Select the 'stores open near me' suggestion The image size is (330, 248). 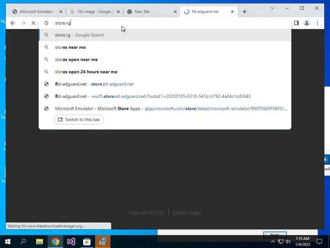(165, 59)
